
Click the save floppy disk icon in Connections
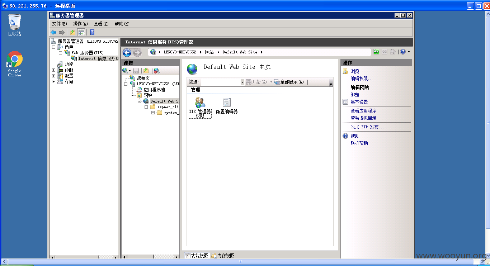tap(136, 71)
